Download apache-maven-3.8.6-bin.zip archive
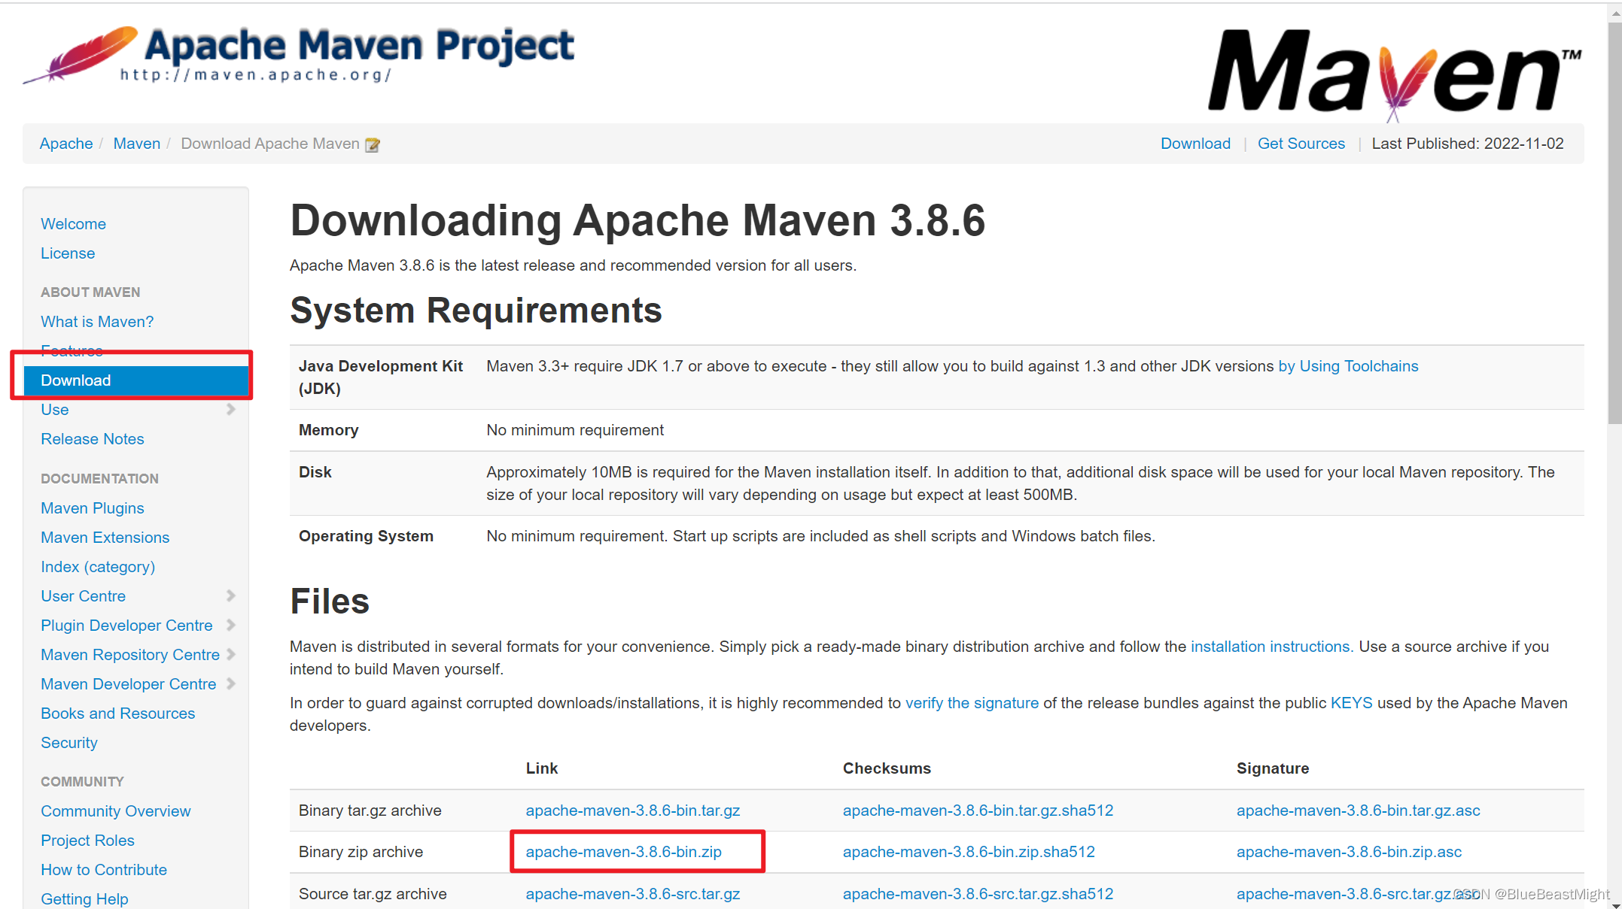 pyautogui.click(x=623, y=852)
